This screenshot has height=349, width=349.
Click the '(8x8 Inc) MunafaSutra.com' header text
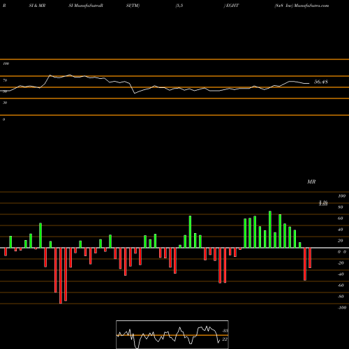pyautogui.click(x=302, y=6)
